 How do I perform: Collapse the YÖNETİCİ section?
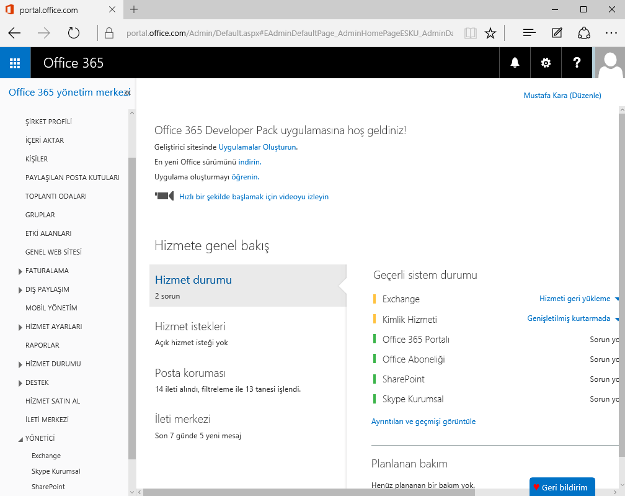coord(20,440)
